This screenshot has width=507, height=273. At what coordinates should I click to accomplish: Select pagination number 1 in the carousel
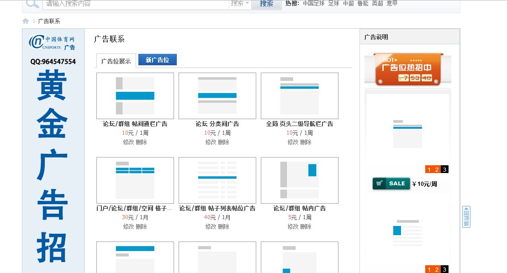coord(429,168)
